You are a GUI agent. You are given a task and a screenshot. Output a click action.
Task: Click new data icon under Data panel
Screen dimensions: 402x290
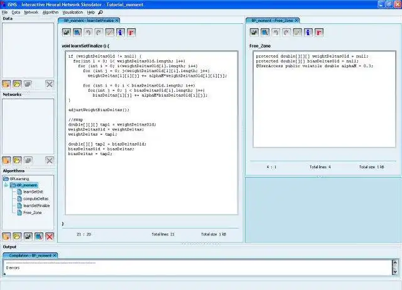pos(6,84)
